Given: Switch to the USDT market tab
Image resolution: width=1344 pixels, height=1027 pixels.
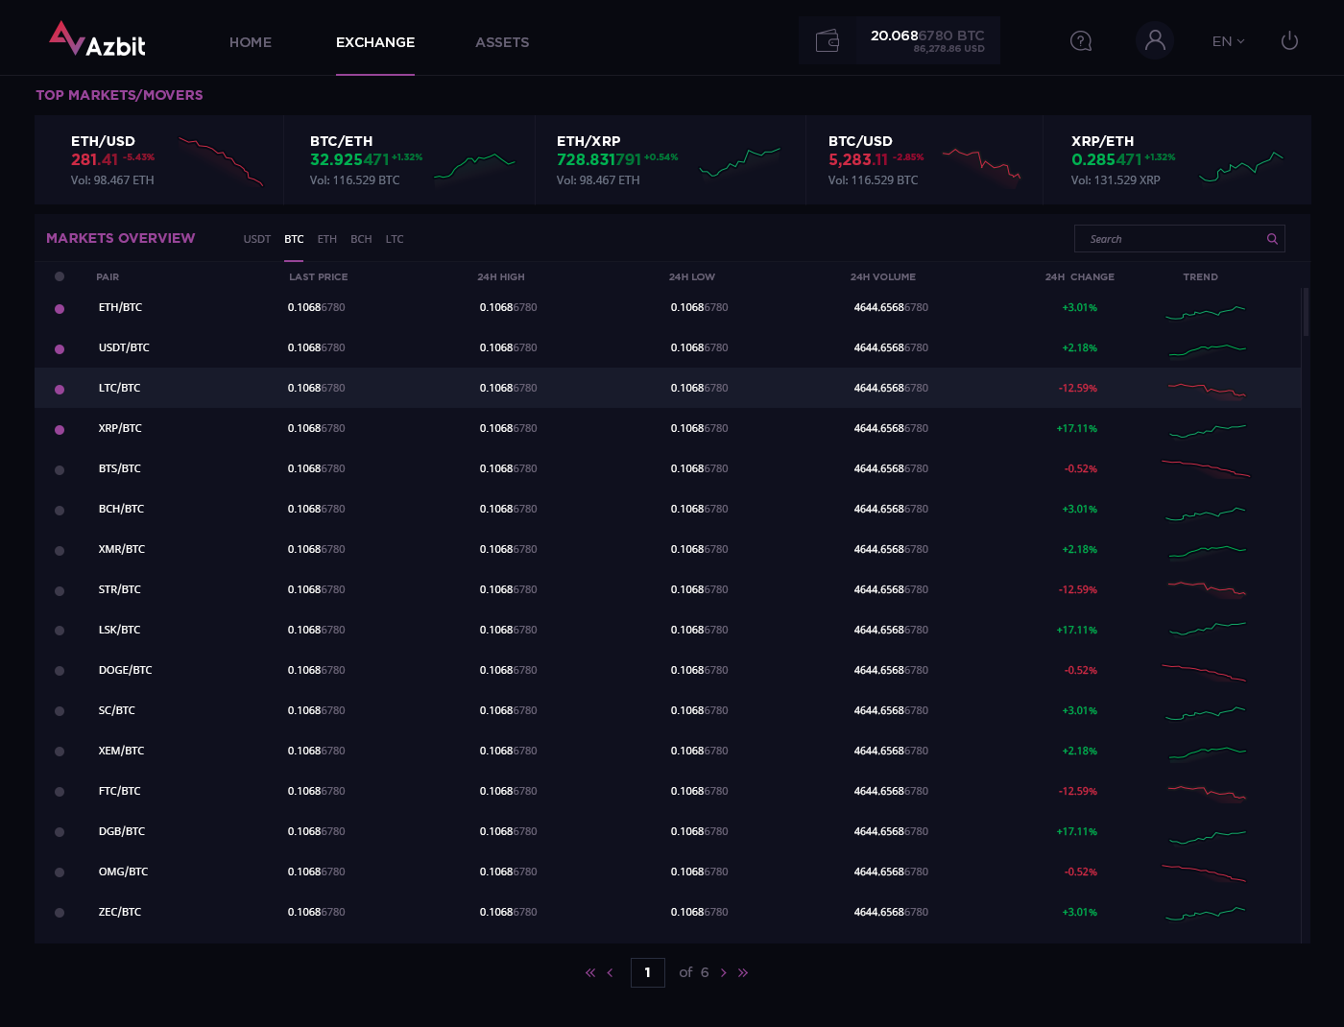Looking at the screenshot, I should point(257,239).
